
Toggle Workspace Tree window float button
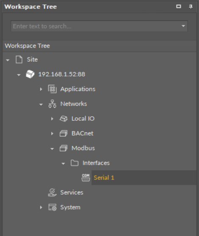pos(179,6)
